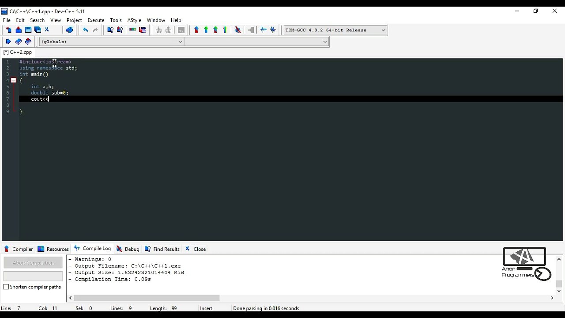565x318 pixels.
Task: Open the Tools menu
Action: click(116, 20)
